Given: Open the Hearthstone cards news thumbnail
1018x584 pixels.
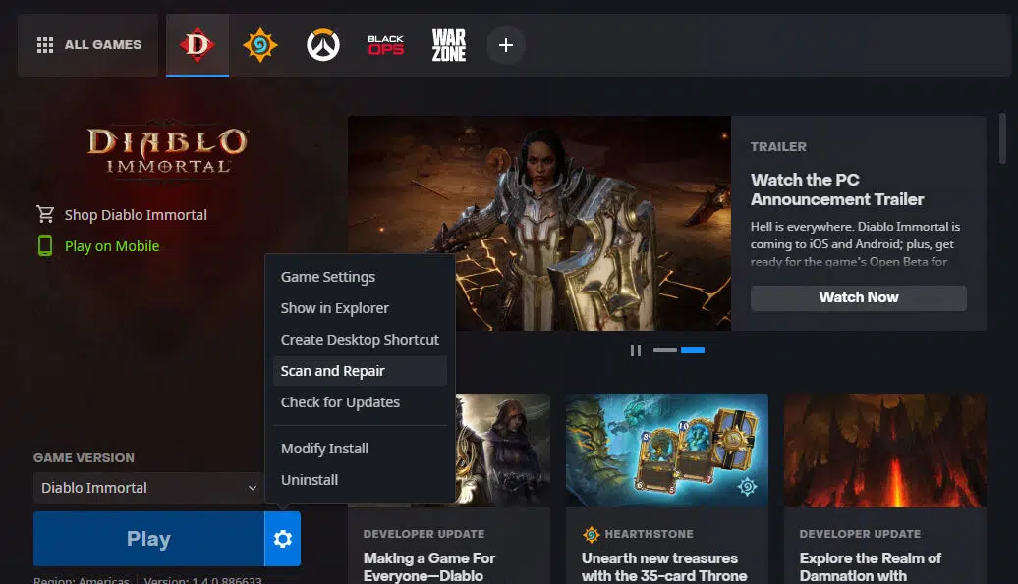Looking at the screenshot, I should tap(667, 451).
